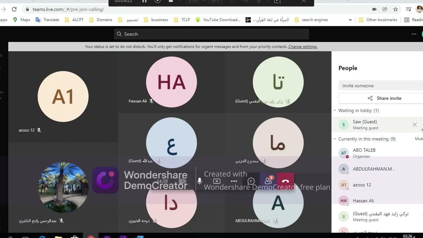Screen dimensions: 423x238
Task: Click the ع avatar of عبدالله guest
Action: click(x=172, y=143)
